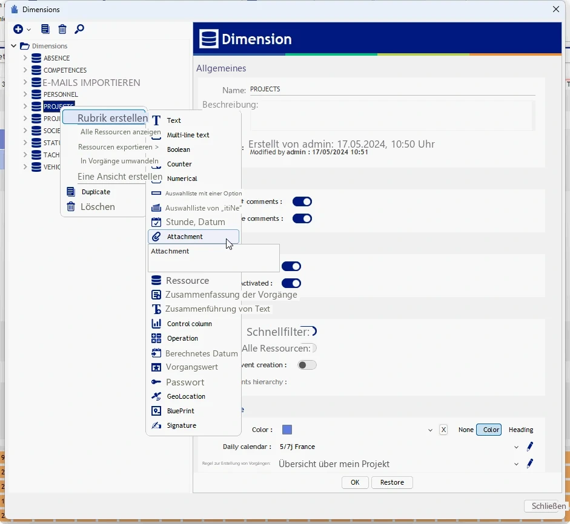Choose In Vorgänge umwandeln
This screenshot has height=524, width=570.
point(119,161)
